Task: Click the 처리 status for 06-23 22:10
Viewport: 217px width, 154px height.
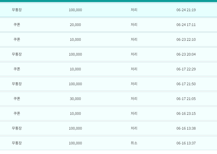Action: (134, 39)
